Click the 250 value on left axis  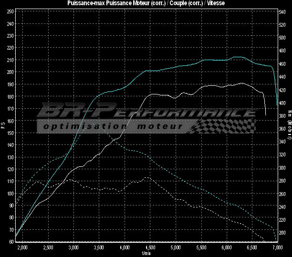click(x=10, y=11)
